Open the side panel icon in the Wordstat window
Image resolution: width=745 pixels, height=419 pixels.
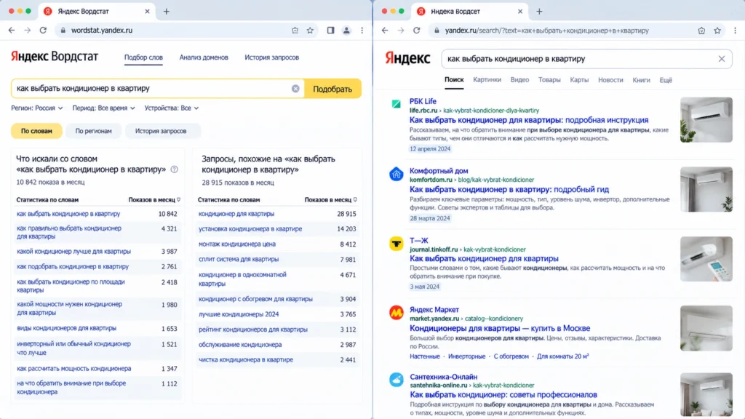coord(331,30)
